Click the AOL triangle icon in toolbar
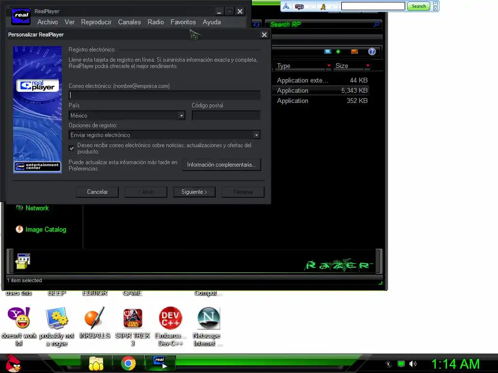Screen dimensions: 498x373 coord(286,6)
